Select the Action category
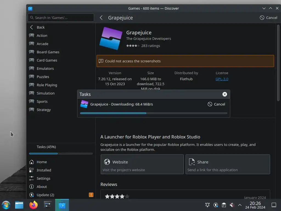Viewport: 281px width, 211px height. pos(61,35)
